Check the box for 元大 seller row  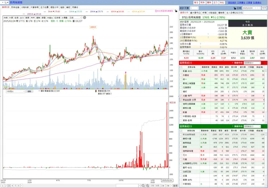181,155
